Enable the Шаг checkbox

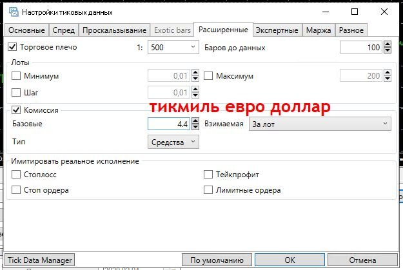pyautogui.click(x=16, y=92)
